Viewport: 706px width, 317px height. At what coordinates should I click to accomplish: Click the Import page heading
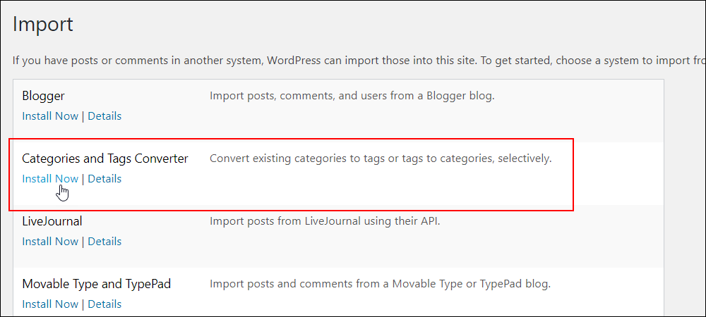(43, 24)
